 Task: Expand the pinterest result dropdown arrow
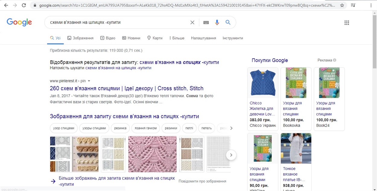tap(89, 81)
